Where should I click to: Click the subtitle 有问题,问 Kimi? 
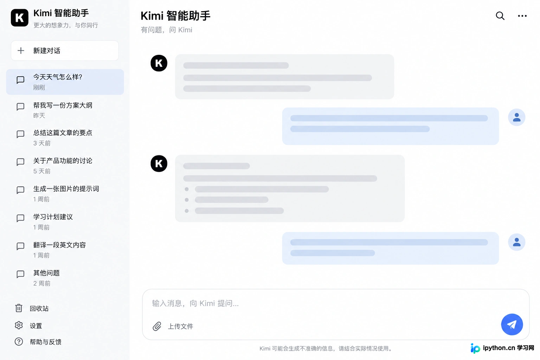coord(166,30)
